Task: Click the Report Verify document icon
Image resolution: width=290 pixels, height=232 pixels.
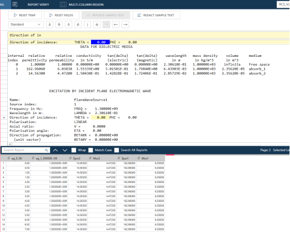Action: (15, 4)
